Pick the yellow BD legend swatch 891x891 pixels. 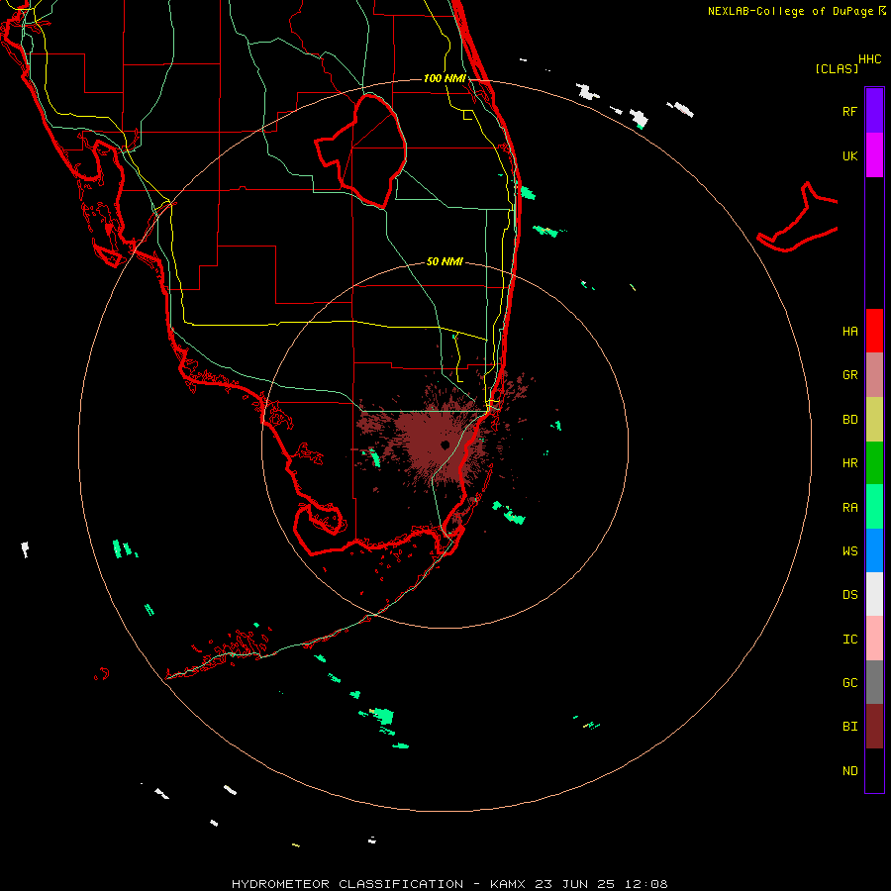pyautogui.click(x=874, y=420)
